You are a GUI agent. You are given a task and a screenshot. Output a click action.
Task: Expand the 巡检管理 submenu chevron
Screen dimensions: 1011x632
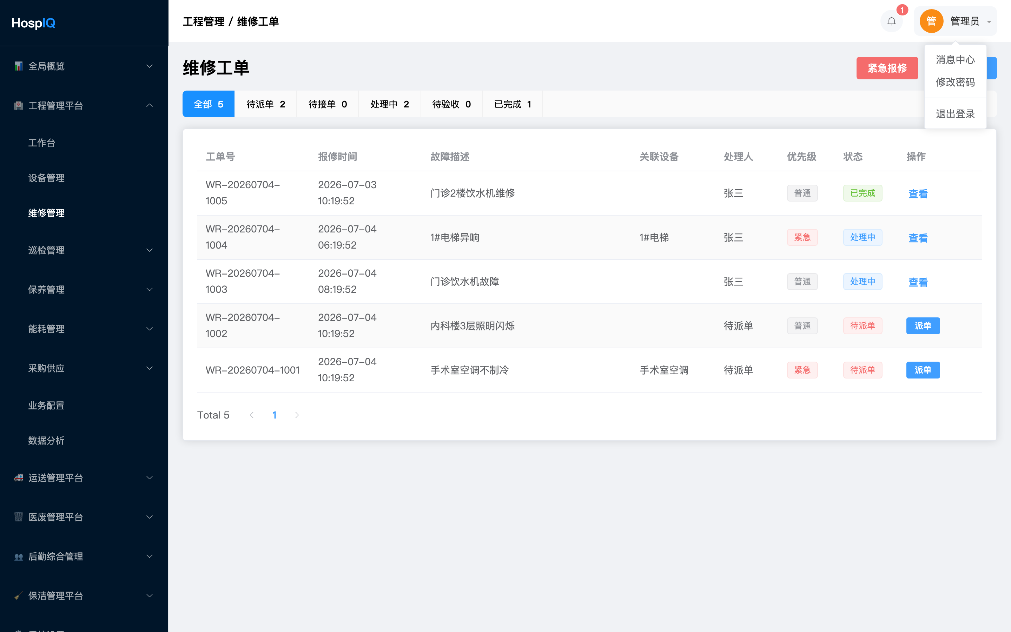tap(150, 250)
